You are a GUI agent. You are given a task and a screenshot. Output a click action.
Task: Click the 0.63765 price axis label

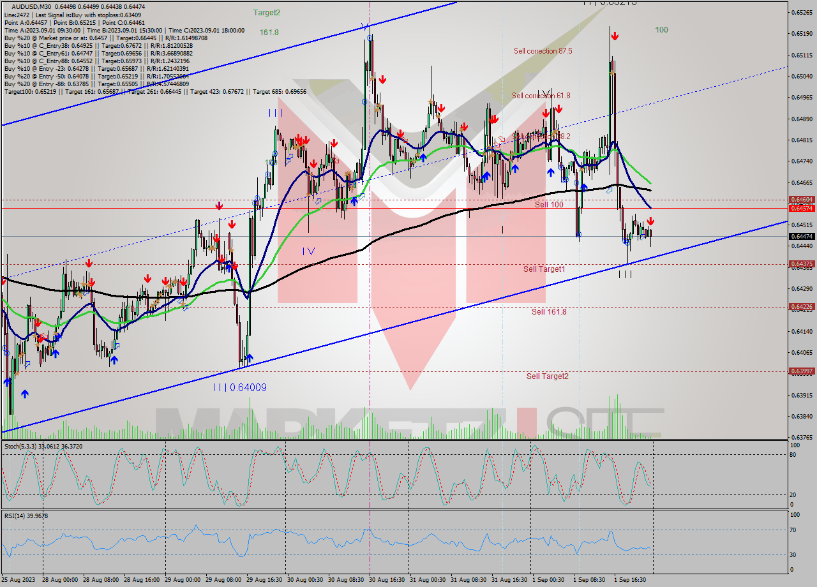(x=802, y=438)
